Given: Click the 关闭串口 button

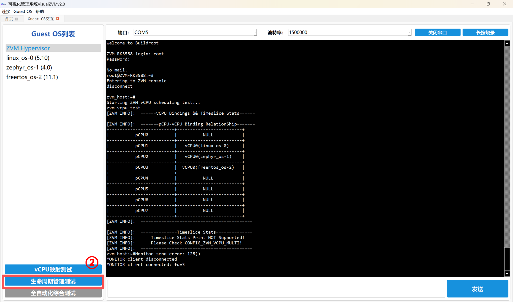Looking at the screenshot, I should (437, 33).
